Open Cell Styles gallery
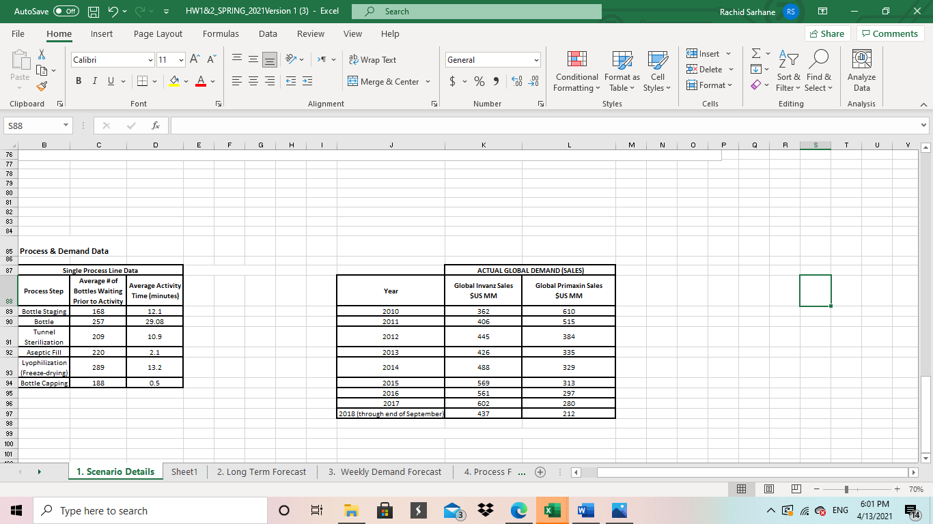Screen dimensions: 933x524 pyautogui.click(x=657, y=71)
